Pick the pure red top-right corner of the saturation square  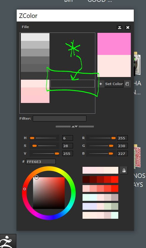pyautogui.click(x=64, y=178)
